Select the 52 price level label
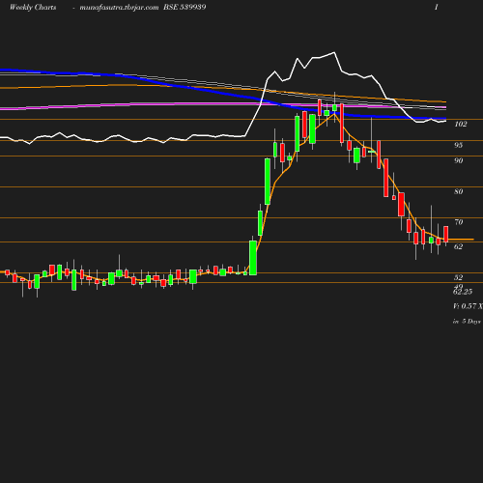The height and width of the screenshot is (483, 483). [x=458, y=277]
